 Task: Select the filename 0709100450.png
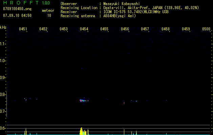(17, 9)
